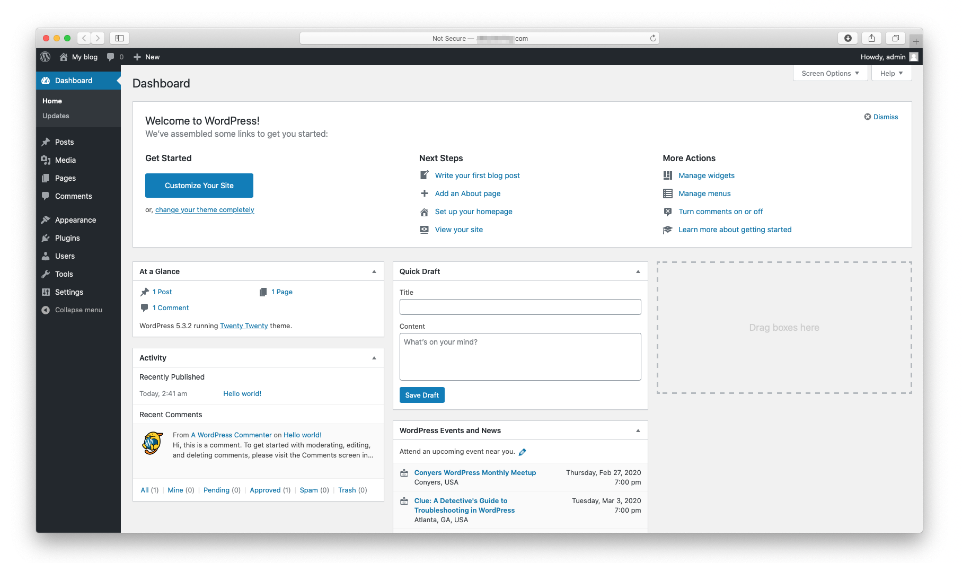Screen dimensions: 962x563
Task: Click pencil icon to edit event location
Action: pyautogui.click(x=523, y=452)
